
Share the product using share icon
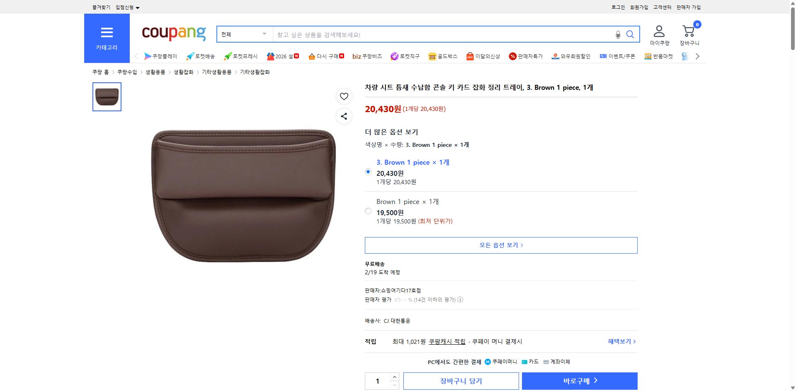[x=344, y=116]
